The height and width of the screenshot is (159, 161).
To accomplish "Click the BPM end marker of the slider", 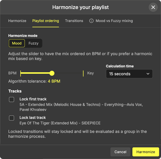I will click(x=21, y=73).
